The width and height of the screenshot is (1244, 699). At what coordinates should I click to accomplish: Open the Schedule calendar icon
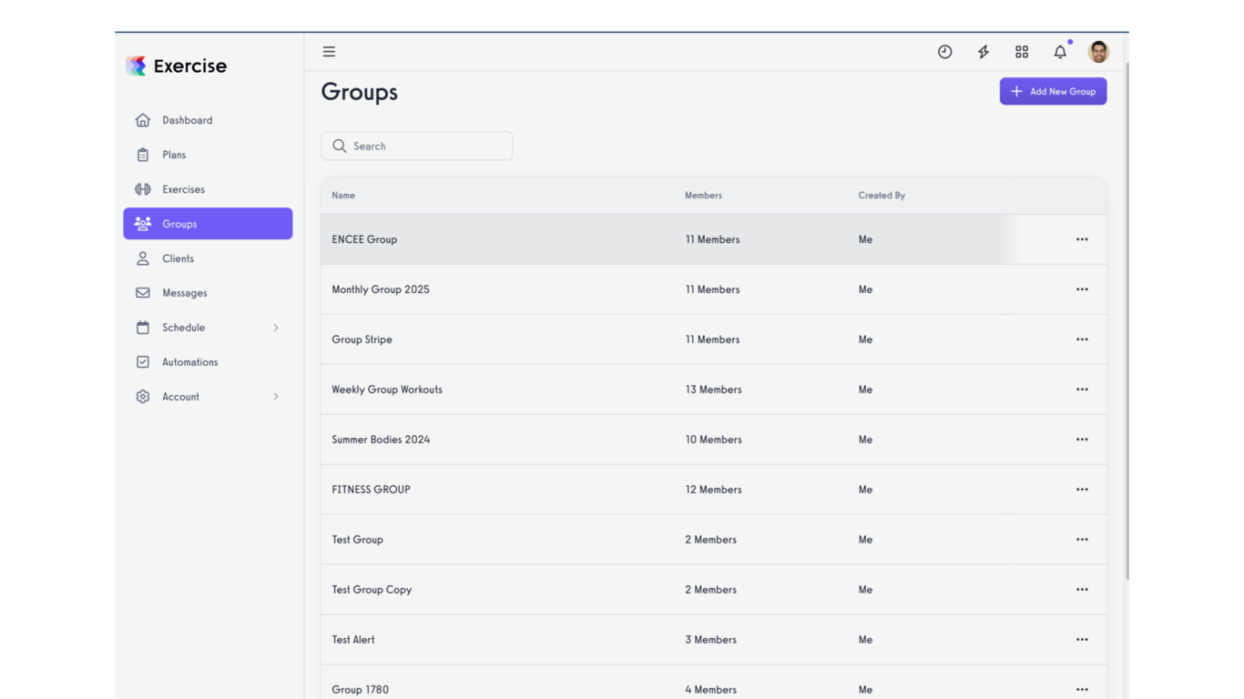pyautogui.click(x=142, y=327)
